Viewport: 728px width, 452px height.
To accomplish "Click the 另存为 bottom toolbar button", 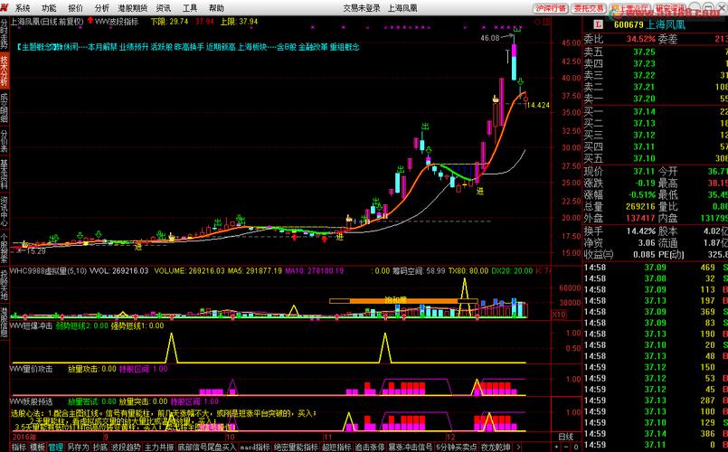I will [78, 447].
